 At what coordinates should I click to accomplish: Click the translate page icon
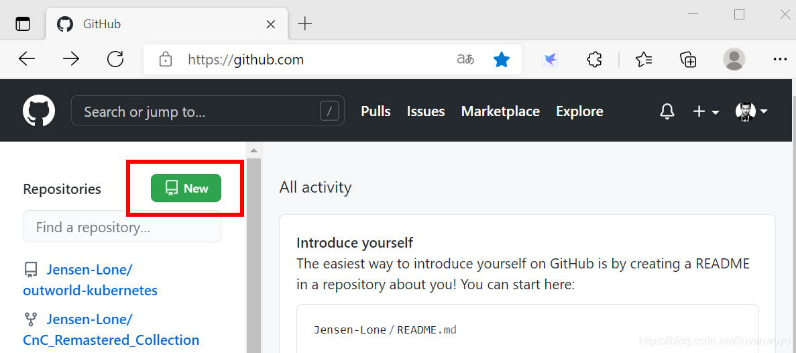(465, 60)
